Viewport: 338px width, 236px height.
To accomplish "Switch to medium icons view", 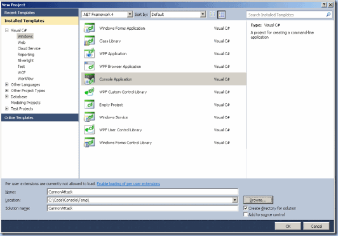I will 221,15.
